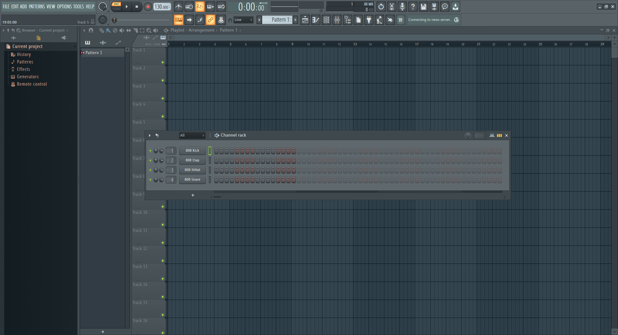Mute the 808 Clap channel green light
The width and height of the screenshot is (618, 335).
(150, 160)
